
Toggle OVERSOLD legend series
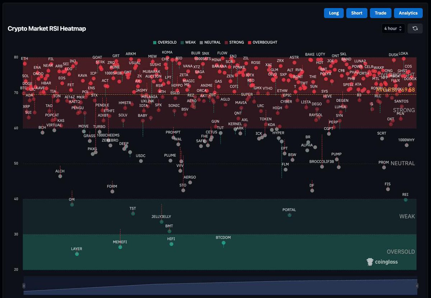click(x=165, y=42)
